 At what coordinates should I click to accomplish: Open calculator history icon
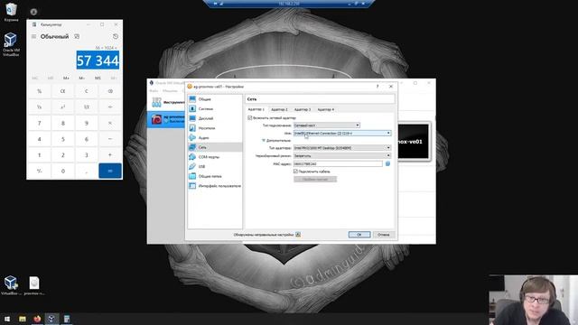(x=116, y=36)
